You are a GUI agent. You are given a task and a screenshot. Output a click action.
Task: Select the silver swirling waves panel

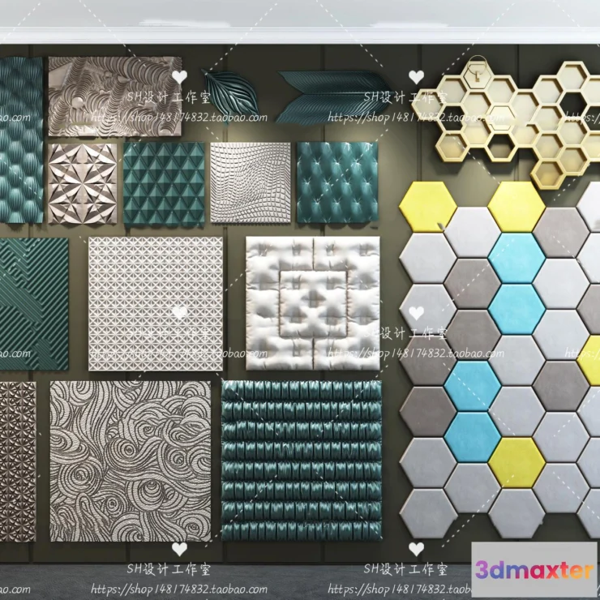[x=130, y=461]
